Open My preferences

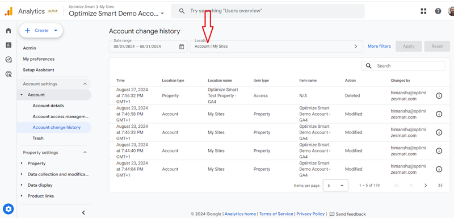tap(39, 59)
